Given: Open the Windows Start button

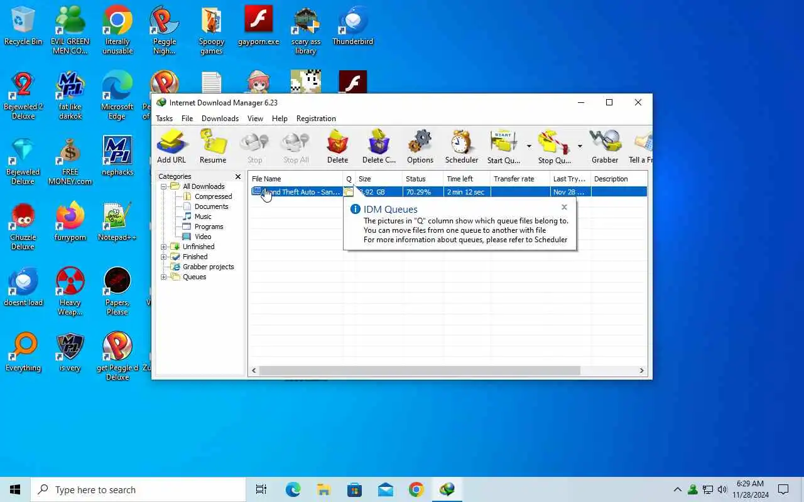Looking at the screenshot, I should [15, 489].
